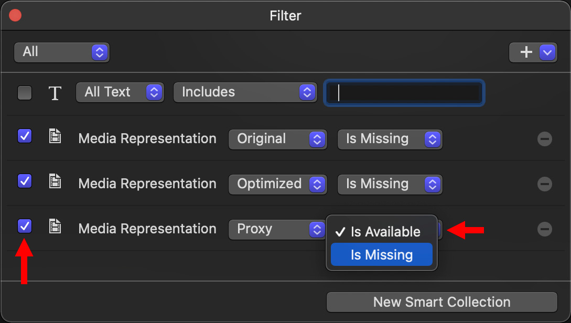Remove the Proxy media representation rule
The height and width of the screenshot is (323, 571).
544,229
